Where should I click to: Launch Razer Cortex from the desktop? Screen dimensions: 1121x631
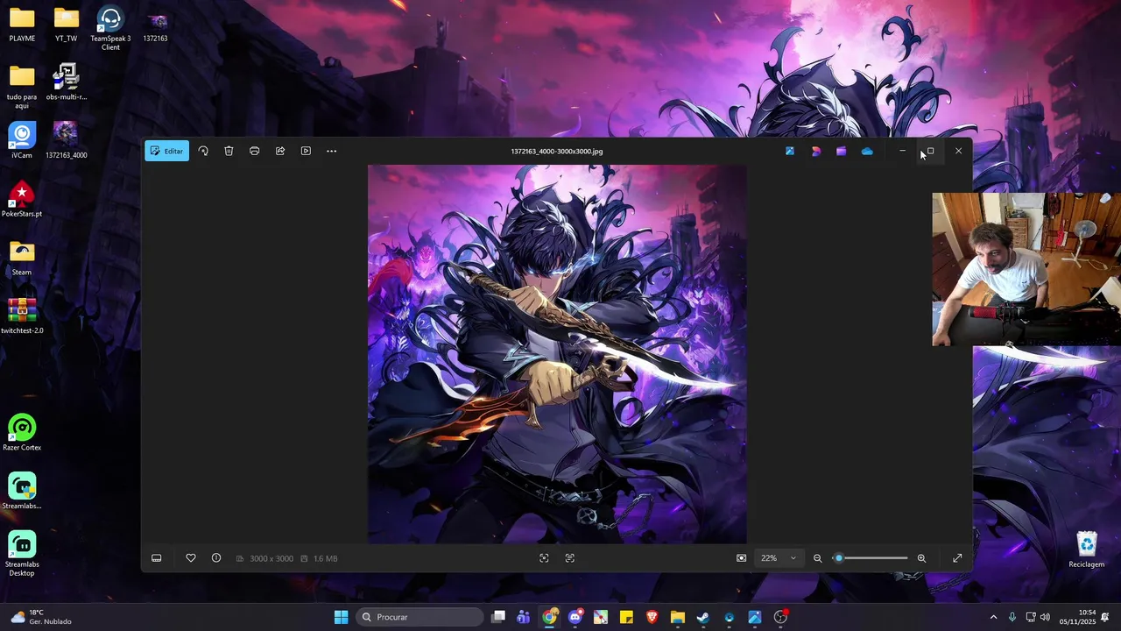point(22,433)
